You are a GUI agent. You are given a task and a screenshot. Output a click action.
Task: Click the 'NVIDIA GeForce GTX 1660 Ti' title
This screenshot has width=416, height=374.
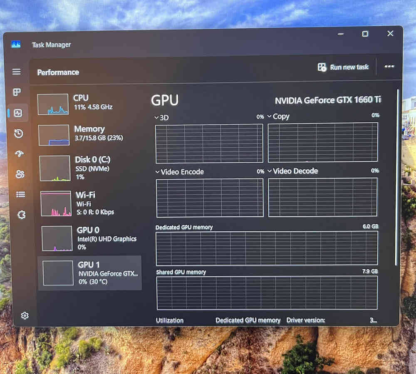click(328, 100)
